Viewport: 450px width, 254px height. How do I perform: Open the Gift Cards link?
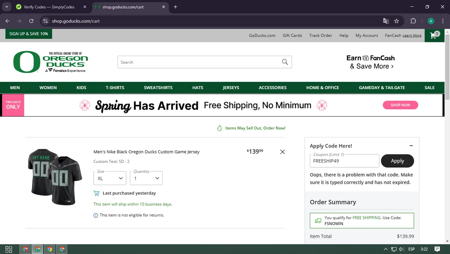(292, 35)
